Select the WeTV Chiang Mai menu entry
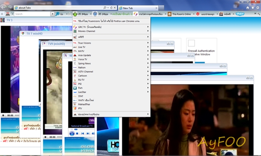 click(x=112, y=100)
